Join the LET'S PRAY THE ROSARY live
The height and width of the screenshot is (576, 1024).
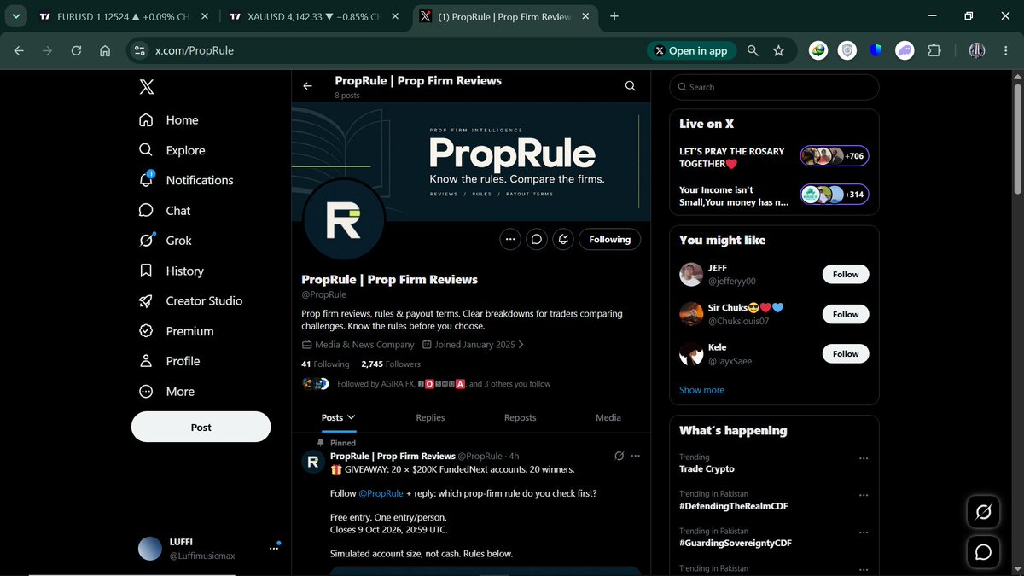point(774,157)
